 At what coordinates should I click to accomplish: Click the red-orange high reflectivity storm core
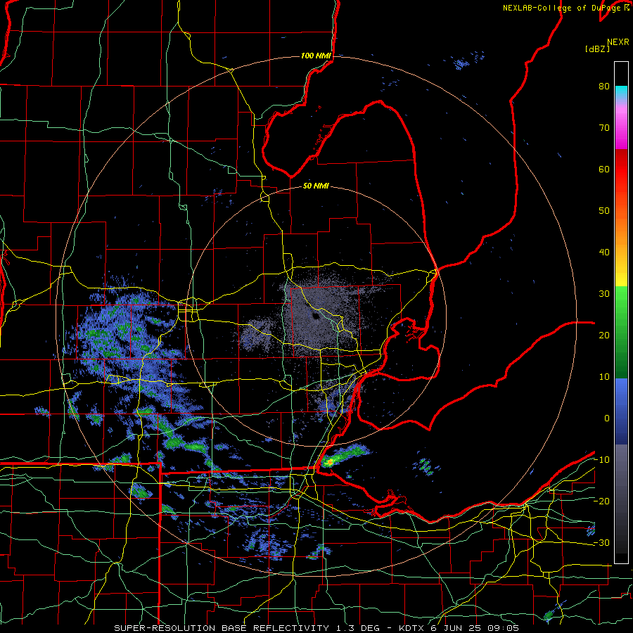(x=329, y=461)
